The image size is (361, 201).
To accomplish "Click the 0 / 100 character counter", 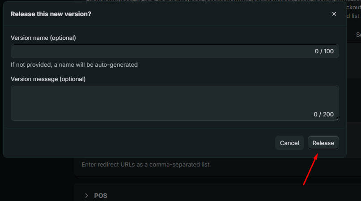I will click(324, 51).
